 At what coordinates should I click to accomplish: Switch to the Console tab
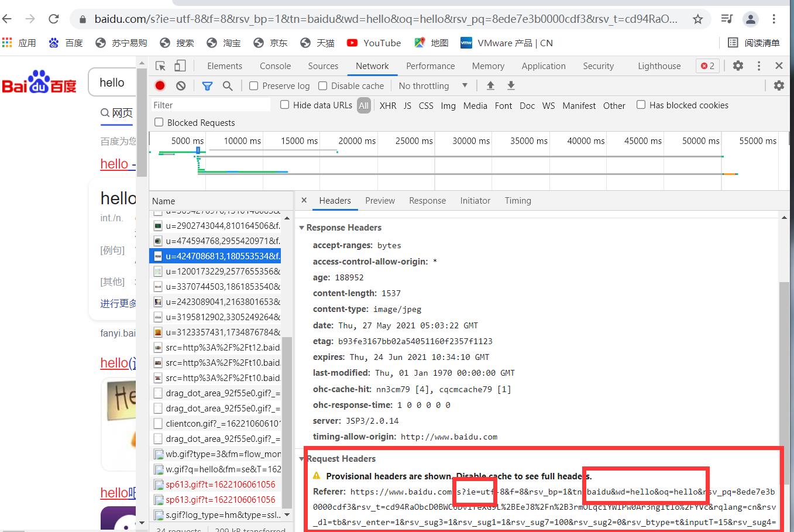(275, 66)
